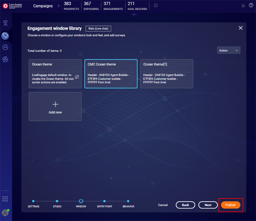The image size is (256, 221).
Task: Open the automation sidebar icon
Action: click(x=5, y=59)
